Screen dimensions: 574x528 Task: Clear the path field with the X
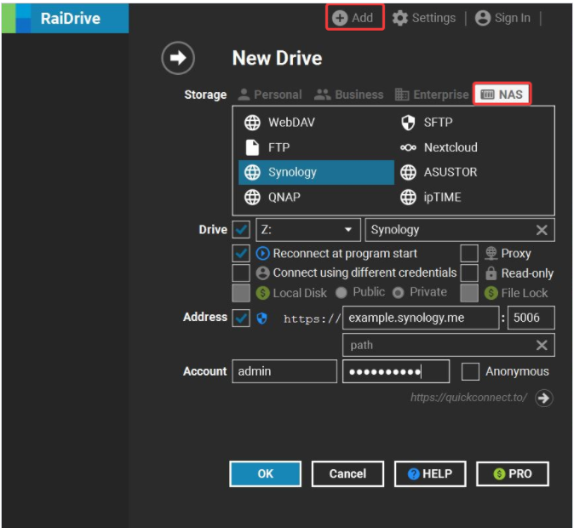point(542,345)
